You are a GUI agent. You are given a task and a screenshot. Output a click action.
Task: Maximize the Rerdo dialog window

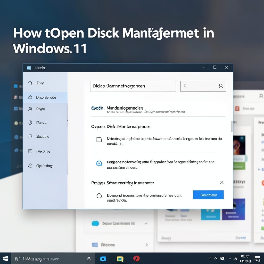coord(215,67)
